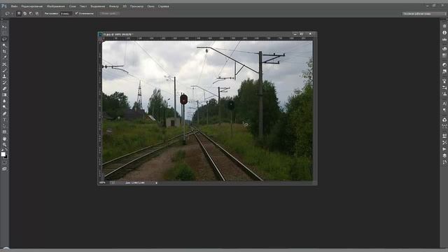Close the document window
Image resolution: width=448 pixels, height=252 pixels.
pos(310,34)
